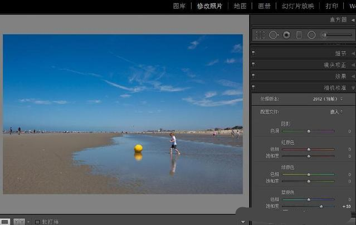Select the Spot Removal tool
The height and width of the screenshot is (225, 356).
tap(274, 35)
